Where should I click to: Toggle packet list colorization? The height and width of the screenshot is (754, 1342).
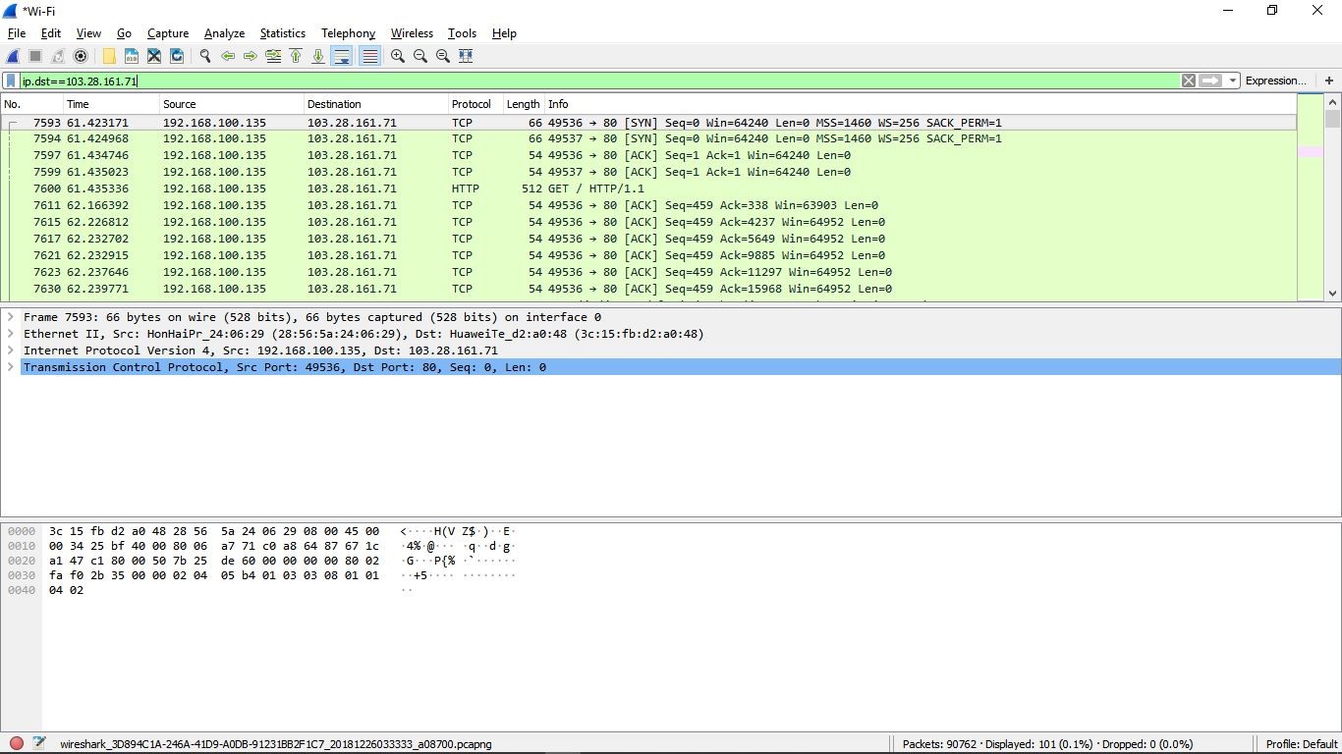coord(368,56)
